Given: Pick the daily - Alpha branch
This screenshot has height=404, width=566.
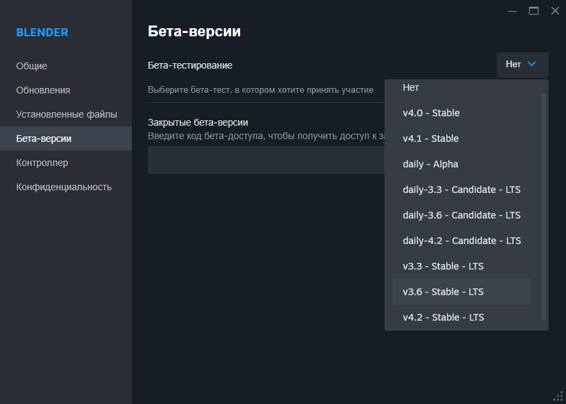Looking at the screenshot, I should pos(430,164).
